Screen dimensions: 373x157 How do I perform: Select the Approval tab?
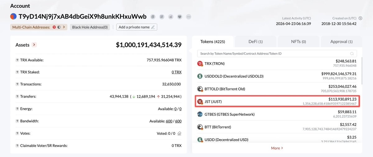[341, 41]
